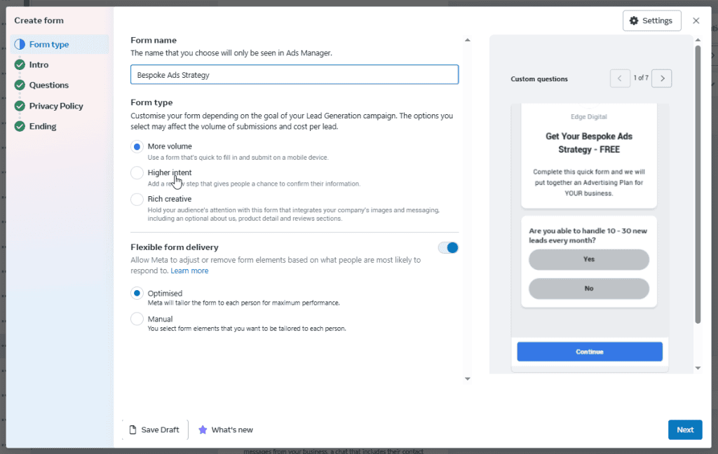Select the More volume form type
This screenshot has width=718, height=454.
pyautogui.click(x=137, y=146)
